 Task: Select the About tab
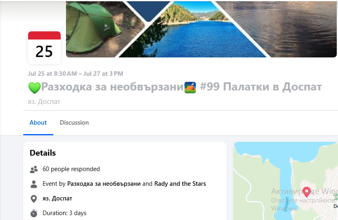click(38, 123)
